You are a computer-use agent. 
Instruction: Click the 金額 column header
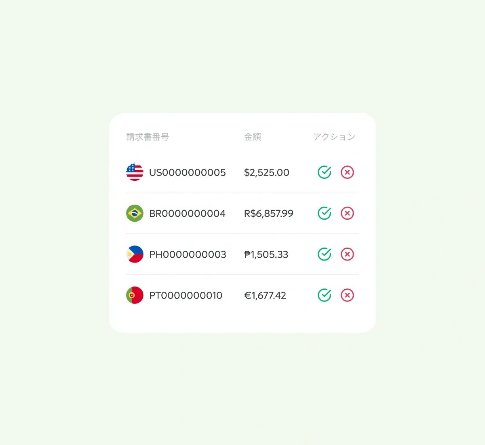253,137
